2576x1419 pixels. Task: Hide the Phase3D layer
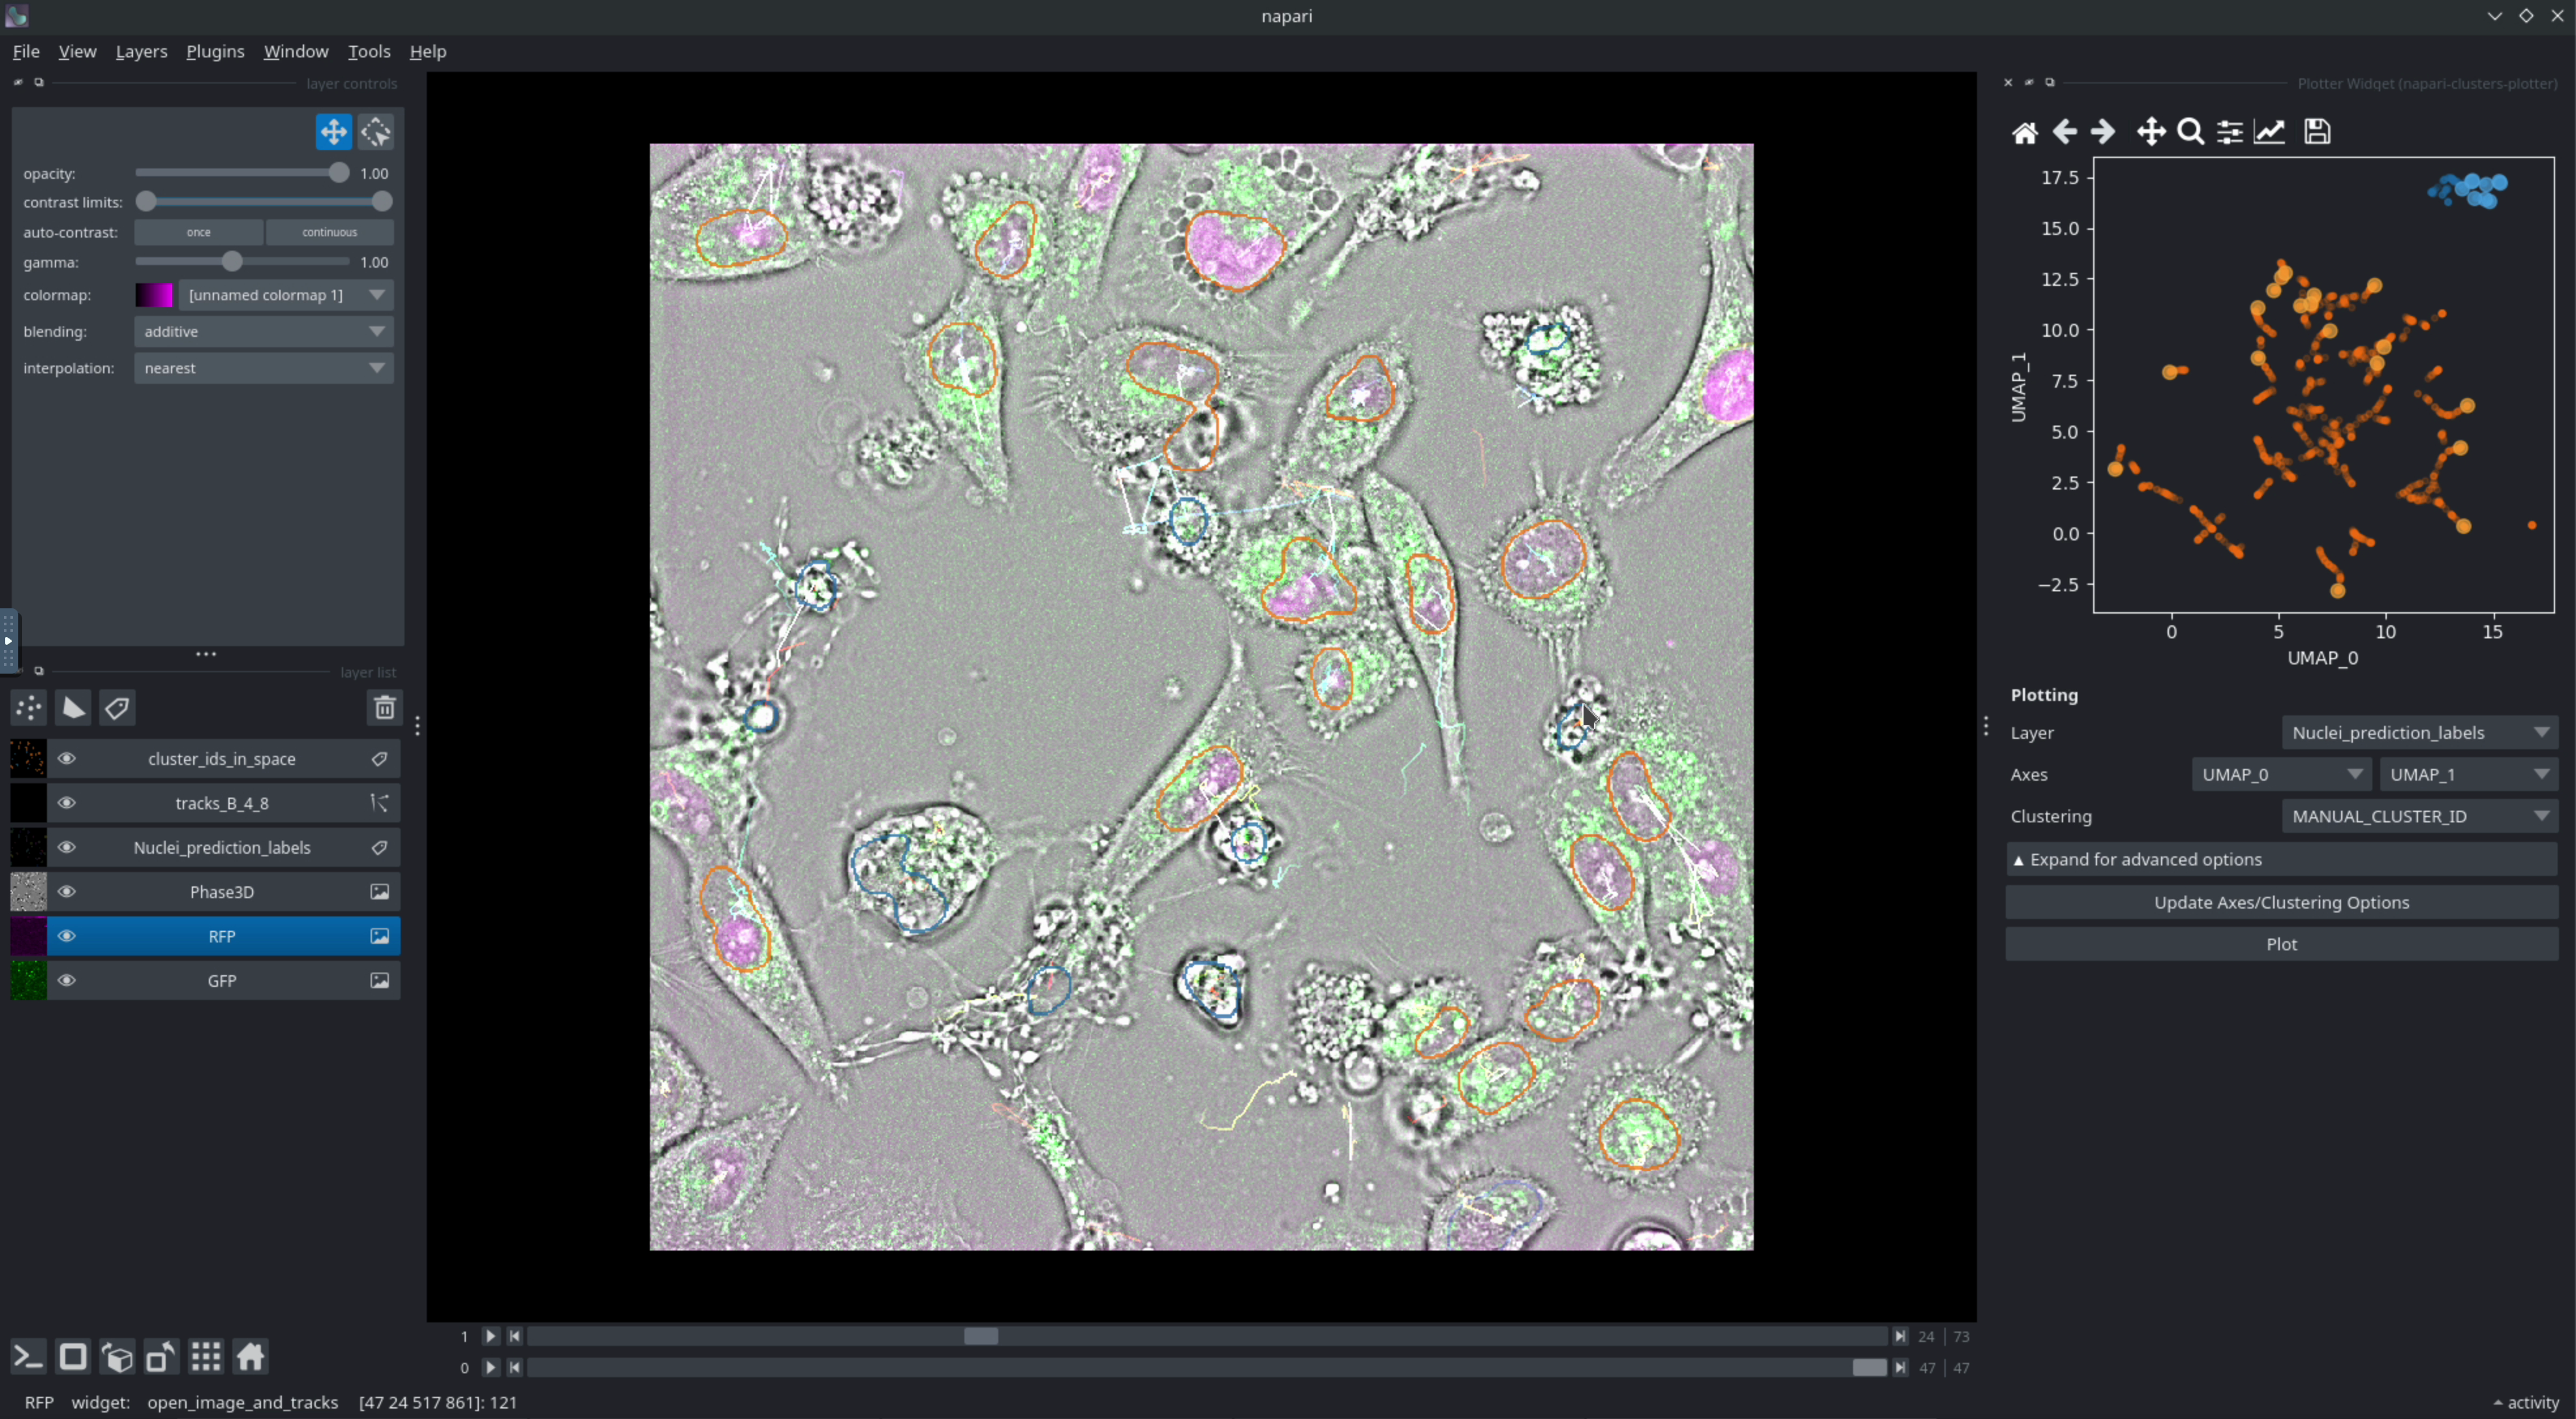pyautogui.click(x=67, y=892)
